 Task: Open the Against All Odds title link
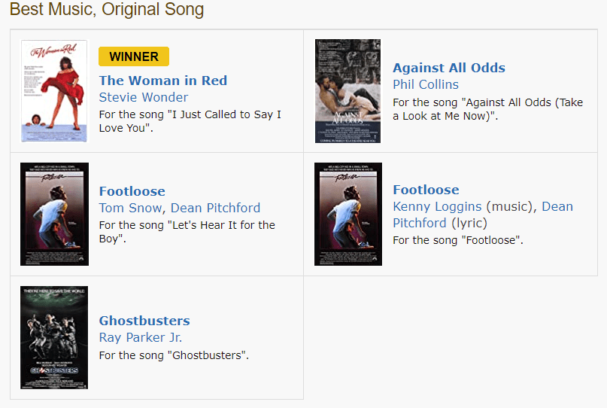[x=448, y=68]
